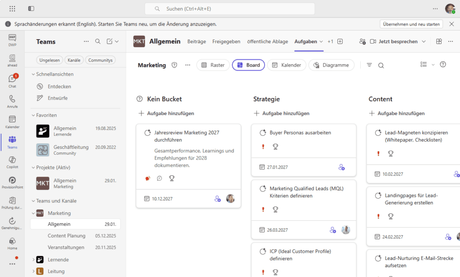Add task under Strategie bucket
The width and height of the screenshot is (460, 277).
282,113
